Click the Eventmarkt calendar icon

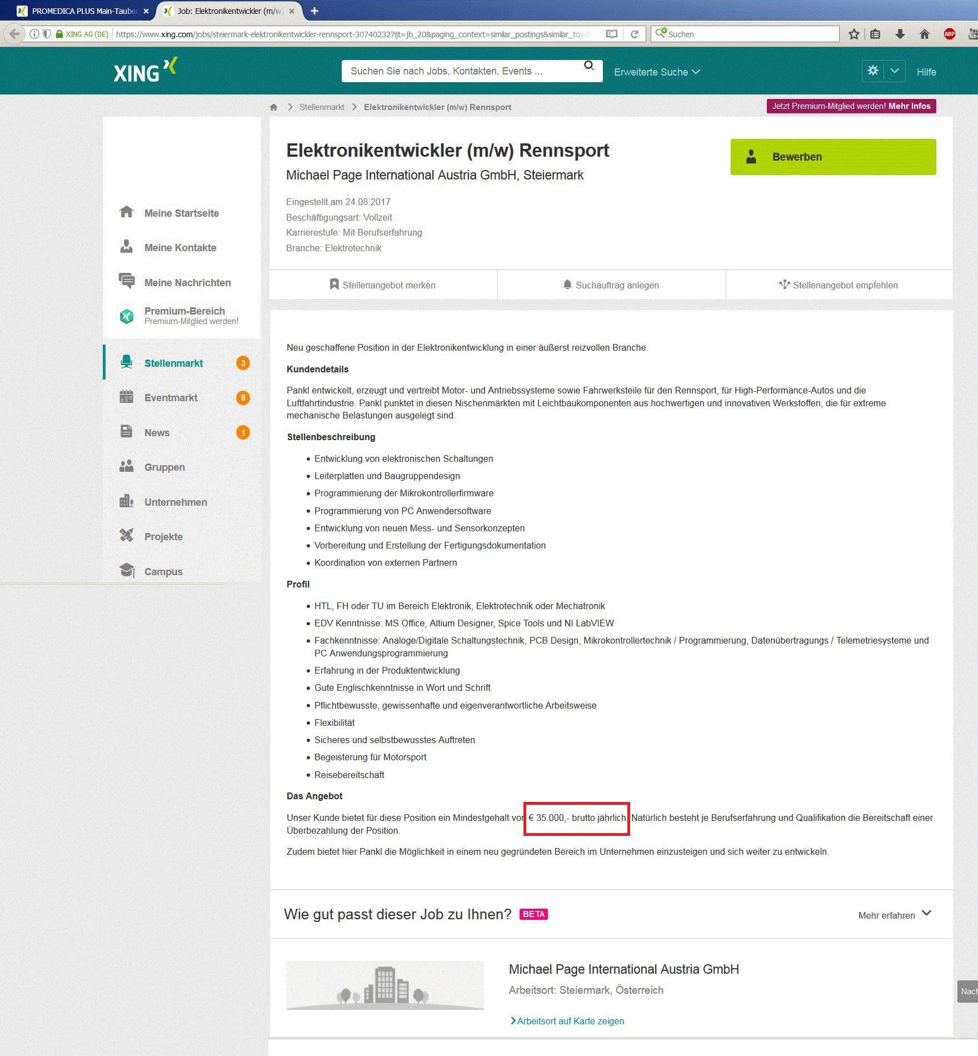(127, 396)
